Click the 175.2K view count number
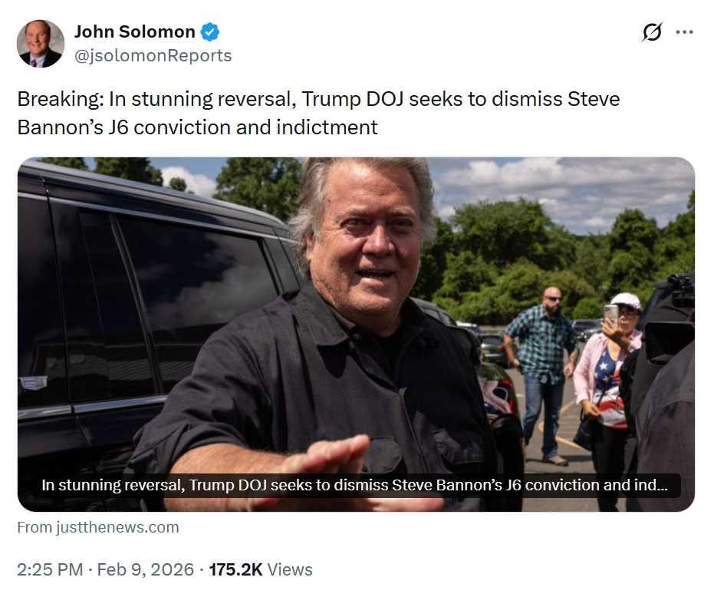 235,569
